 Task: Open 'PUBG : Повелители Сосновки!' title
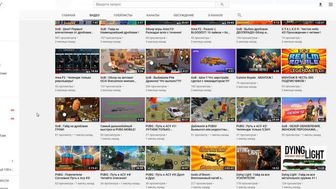(72, 176)
